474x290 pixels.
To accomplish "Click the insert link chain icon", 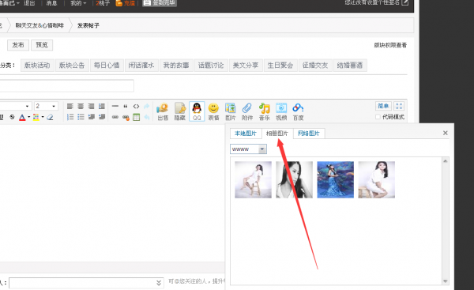I will coord(115,117).
